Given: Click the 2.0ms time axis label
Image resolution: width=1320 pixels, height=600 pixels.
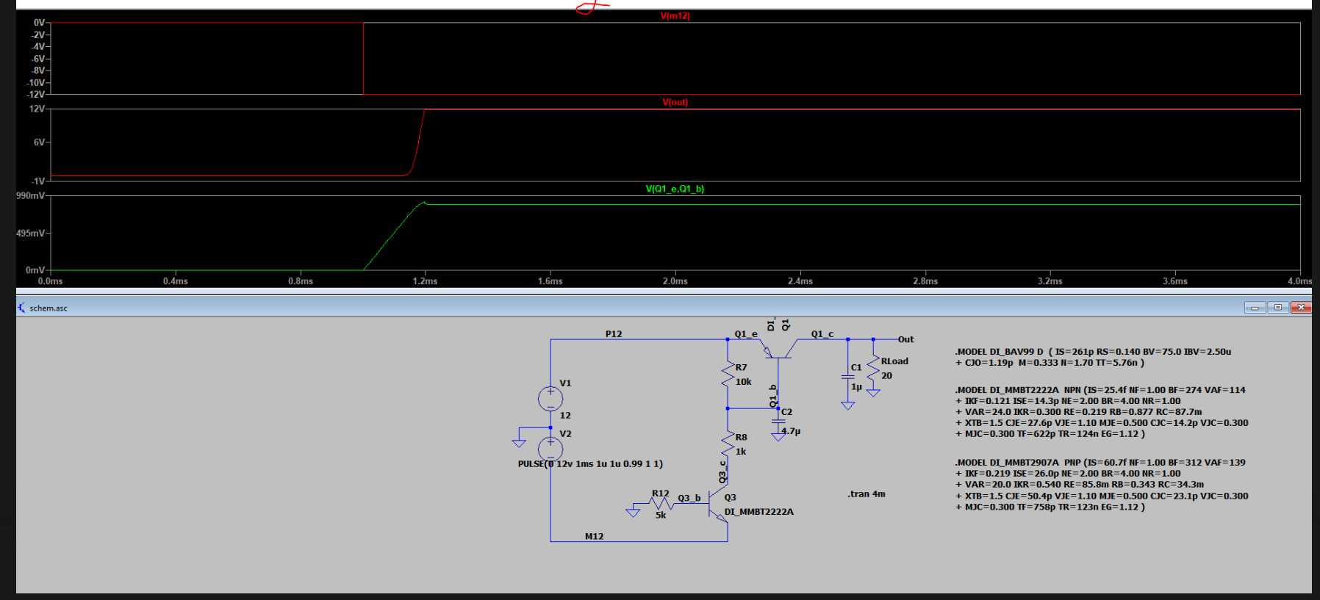Looking at the screenshot, I should click(675, 281).
